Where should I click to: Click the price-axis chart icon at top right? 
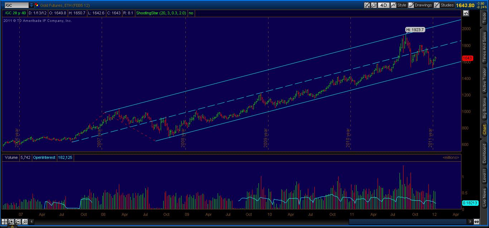(x=466, y=13)
